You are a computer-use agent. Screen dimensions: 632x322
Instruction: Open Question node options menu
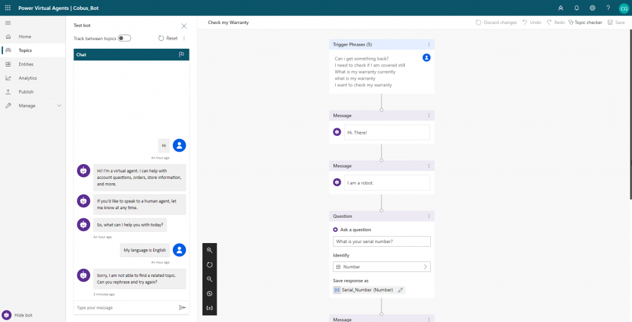(x=429, y=216)
